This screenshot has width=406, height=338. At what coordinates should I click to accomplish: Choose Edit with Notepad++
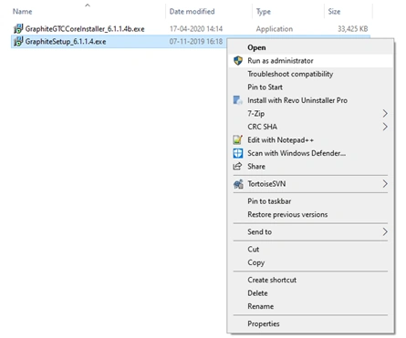coord(310,140)
